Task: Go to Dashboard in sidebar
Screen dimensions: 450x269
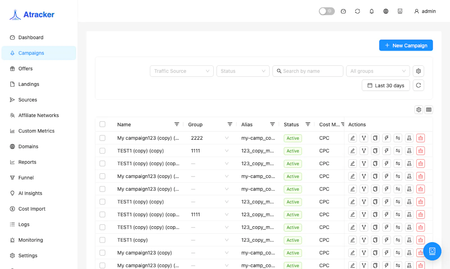Action: coord(39,37)
